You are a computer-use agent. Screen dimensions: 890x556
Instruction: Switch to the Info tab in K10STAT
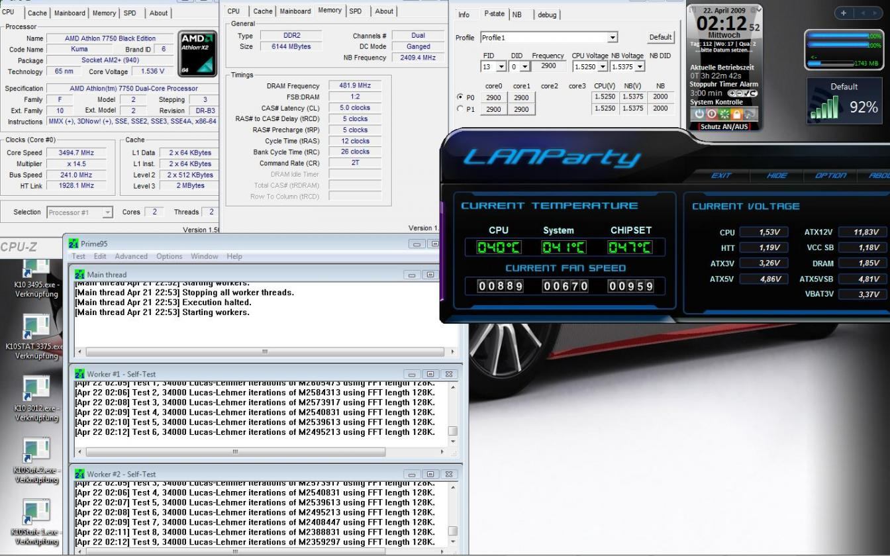tap(464, 15)
